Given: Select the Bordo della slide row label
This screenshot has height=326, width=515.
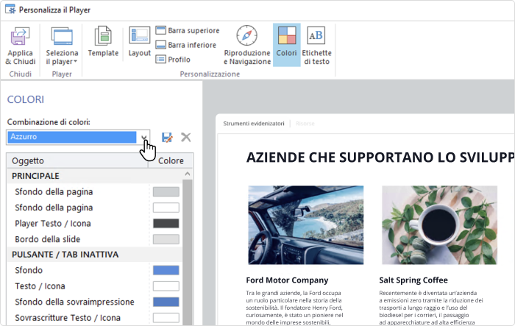Looking at the screenshot, I should tap(47, 239).
